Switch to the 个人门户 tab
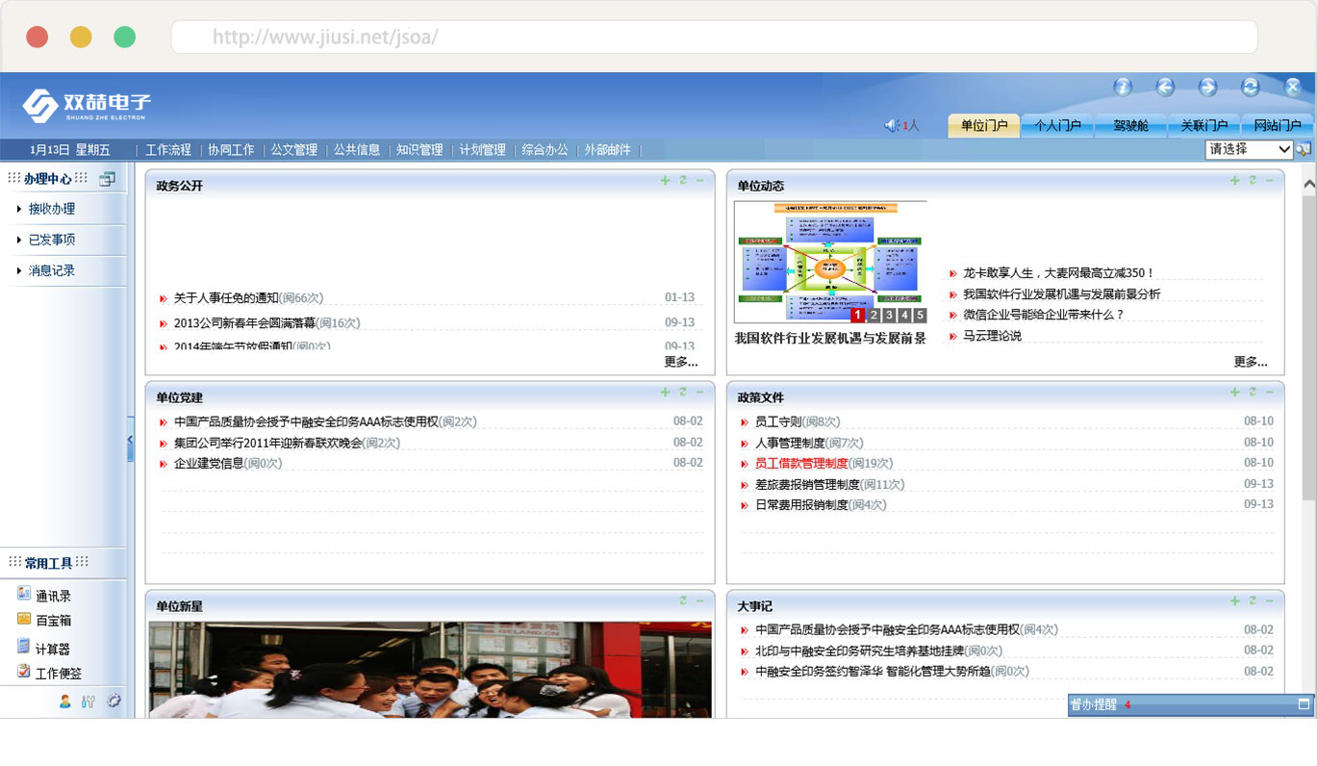This screenshot has width=1318, height=766. click(1057, 125)
